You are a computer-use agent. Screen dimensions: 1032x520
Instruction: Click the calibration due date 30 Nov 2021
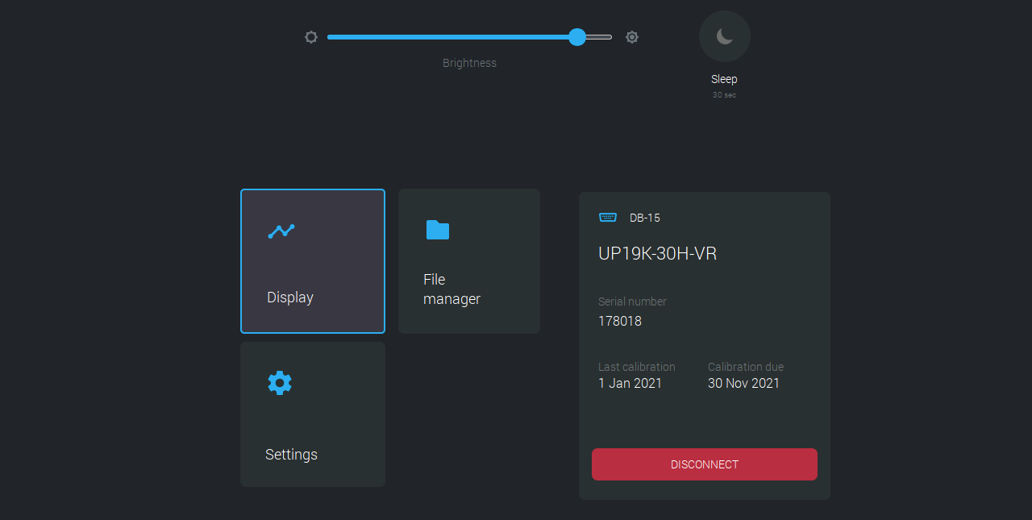pos(743,384)
